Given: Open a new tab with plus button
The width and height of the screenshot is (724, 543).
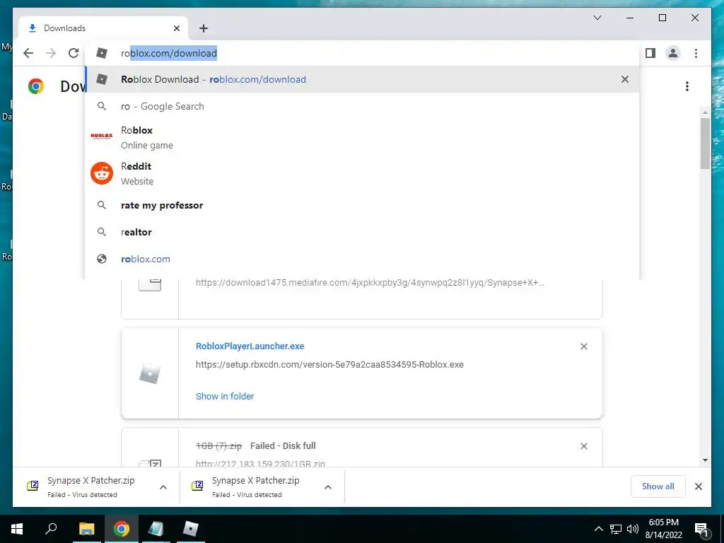Looking at the screenshot, I should coord(203,28).
